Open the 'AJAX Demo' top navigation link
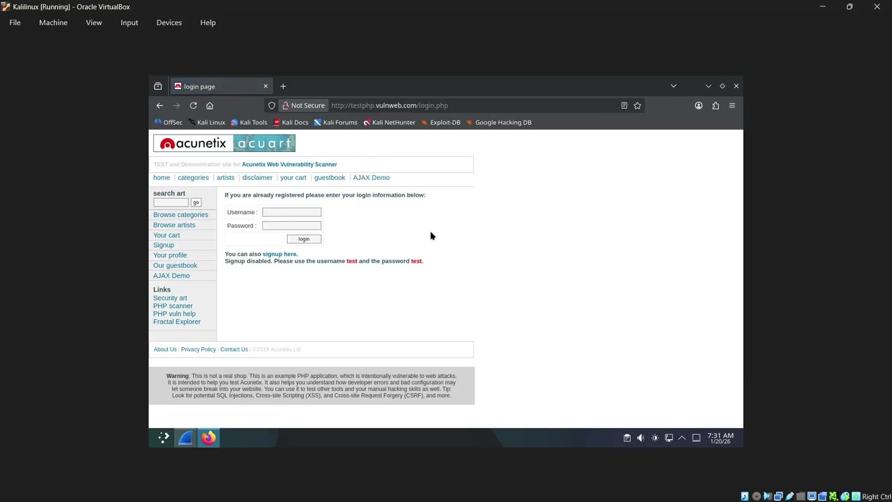 point(371,178)
